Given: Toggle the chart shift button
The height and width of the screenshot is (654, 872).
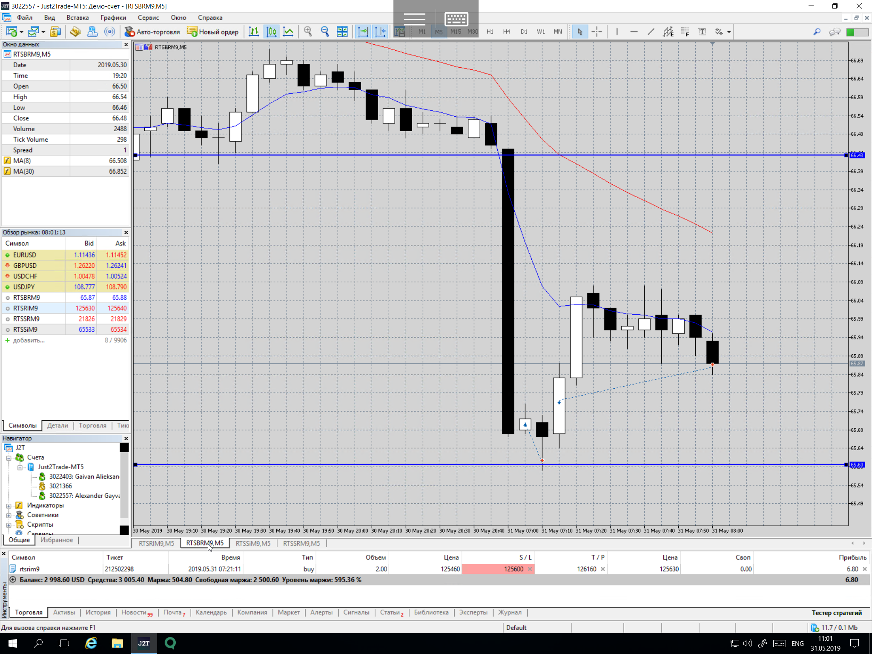Looking at the screenshot, I should (380, 32).
